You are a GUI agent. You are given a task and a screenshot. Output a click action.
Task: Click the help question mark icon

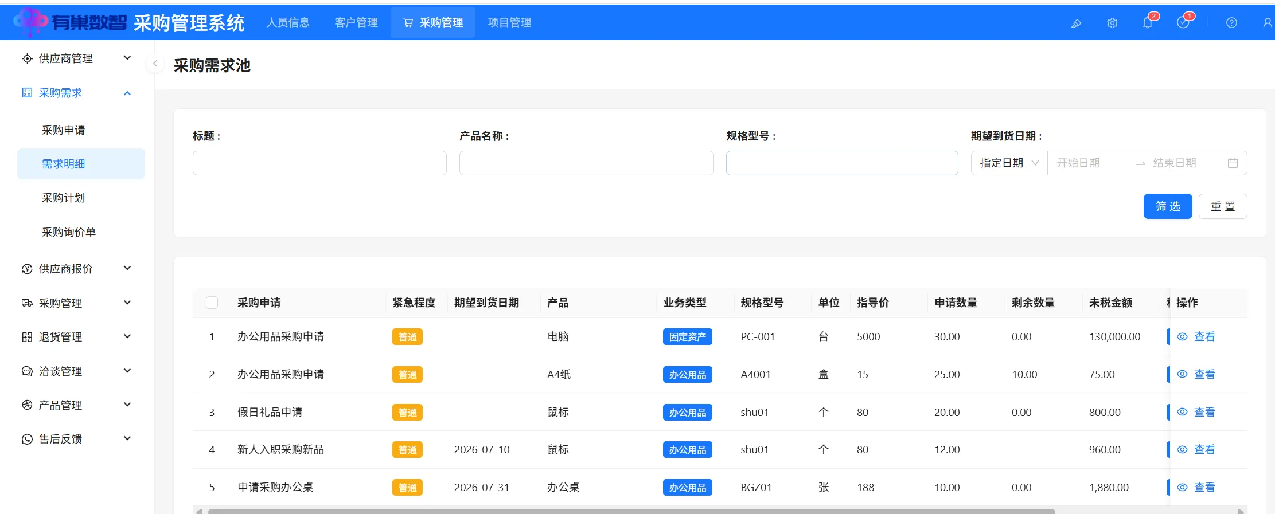point(1231,23)
